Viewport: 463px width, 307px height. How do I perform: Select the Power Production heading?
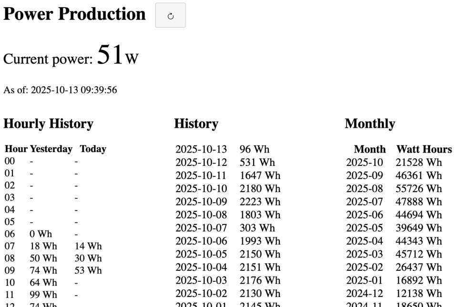point(74,14)
